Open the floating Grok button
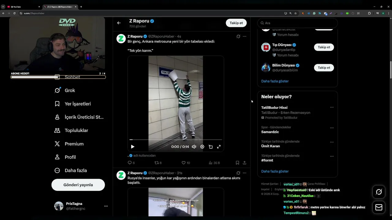 point(379,192)
